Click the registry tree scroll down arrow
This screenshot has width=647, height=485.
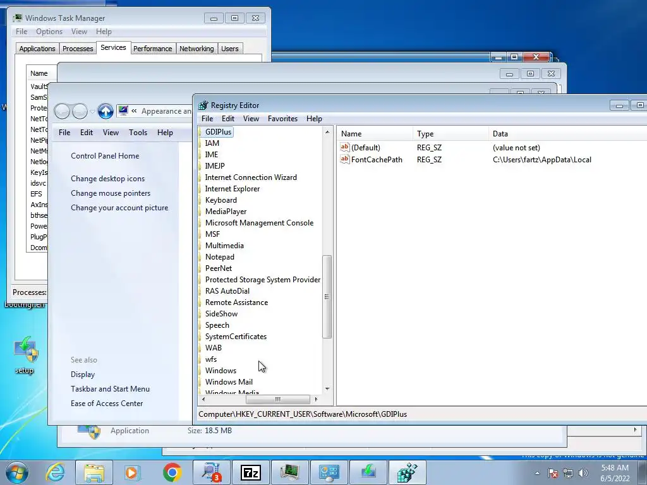pyautogui.click(x=327, y=388)
